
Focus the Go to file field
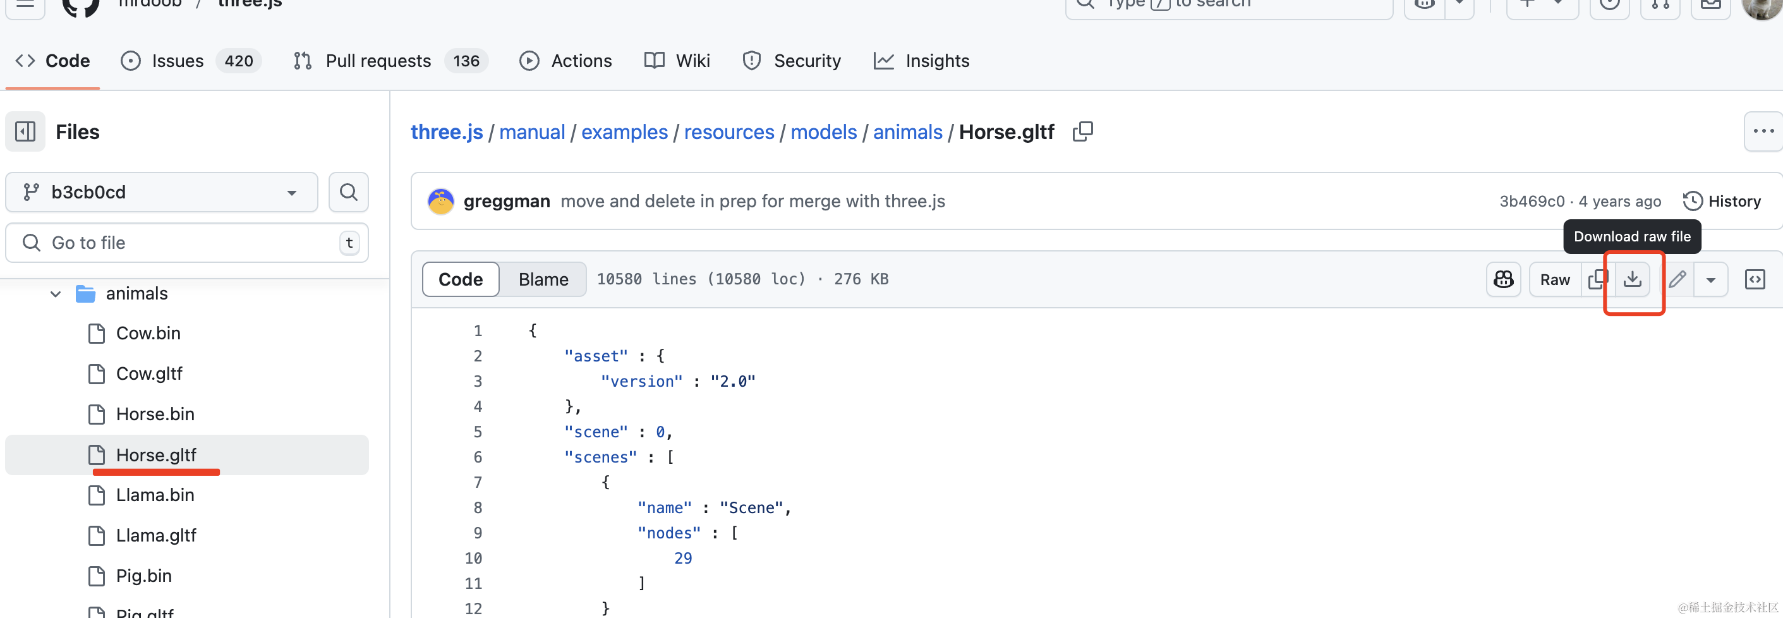[187, 243]
